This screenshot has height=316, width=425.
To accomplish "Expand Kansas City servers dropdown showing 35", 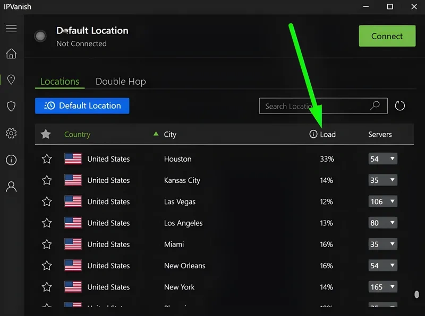I will pos(382,180).
